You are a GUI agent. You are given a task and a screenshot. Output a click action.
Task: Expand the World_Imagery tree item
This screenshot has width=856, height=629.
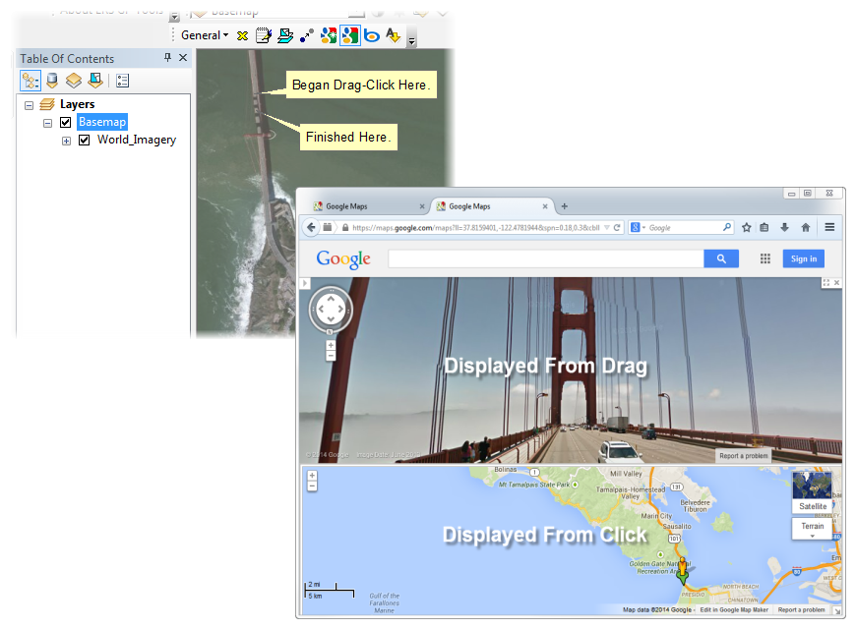click(x=66, y=140)
